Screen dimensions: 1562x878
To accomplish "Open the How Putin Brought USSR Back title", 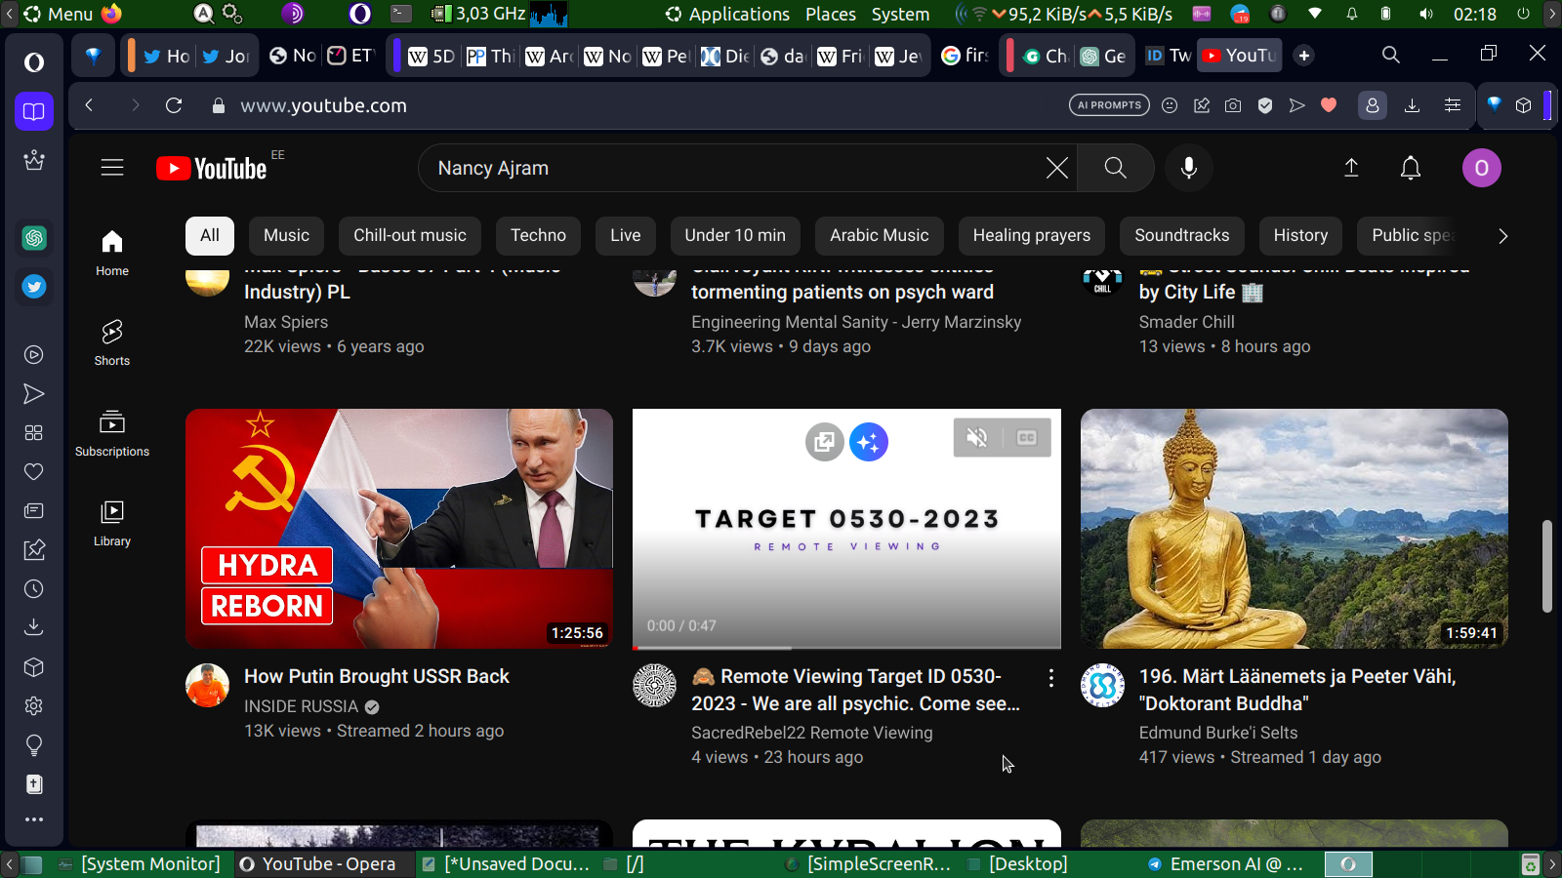I will (377, 676).
